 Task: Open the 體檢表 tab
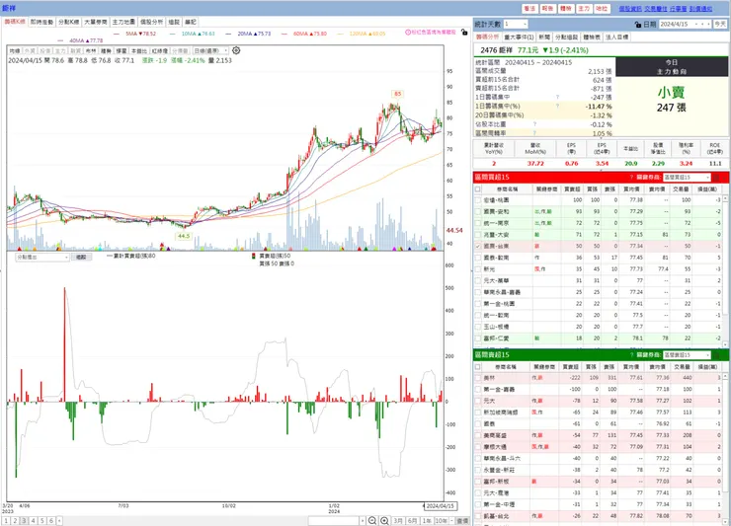pyautogui.click(x=592, y=37)
